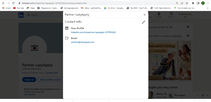The image size is (211, 102).
Task: Open the Maps bookmark
Action: (x=31, y=8)
